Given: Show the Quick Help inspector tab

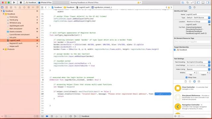Looking at the screenshot, I should 194,7.
